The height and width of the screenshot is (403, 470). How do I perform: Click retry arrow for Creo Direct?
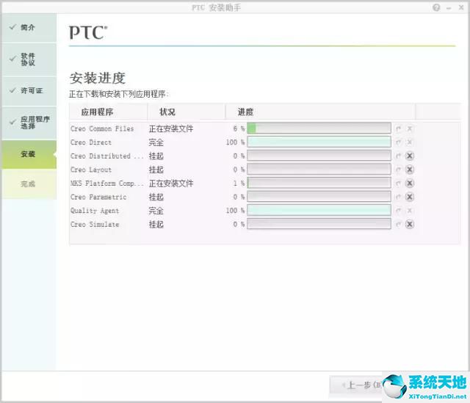coord(398,142)
